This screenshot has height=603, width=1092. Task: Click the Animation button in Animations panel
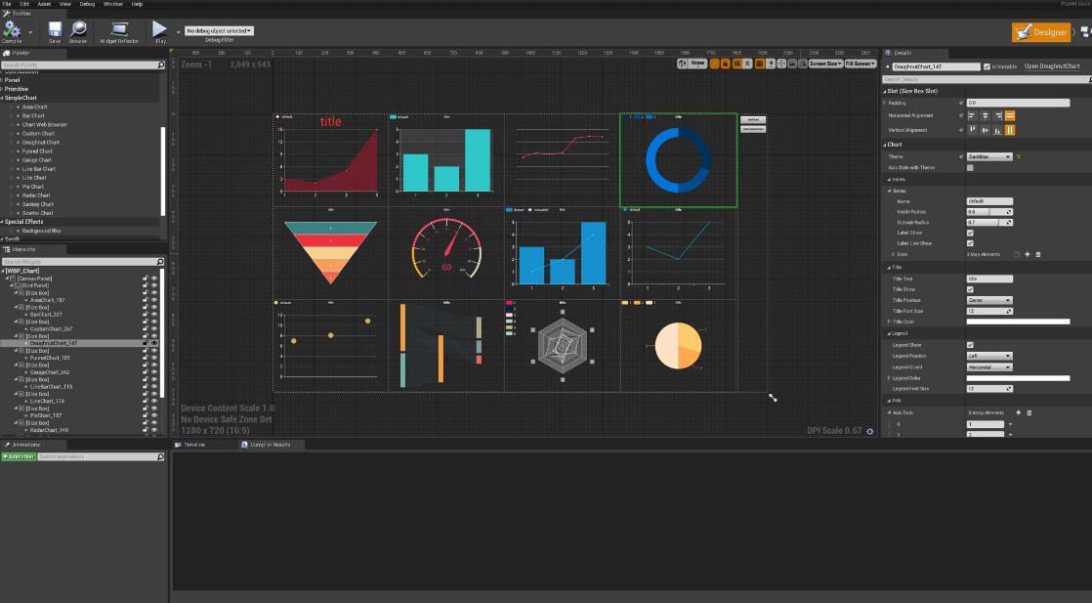click(19, 456)
